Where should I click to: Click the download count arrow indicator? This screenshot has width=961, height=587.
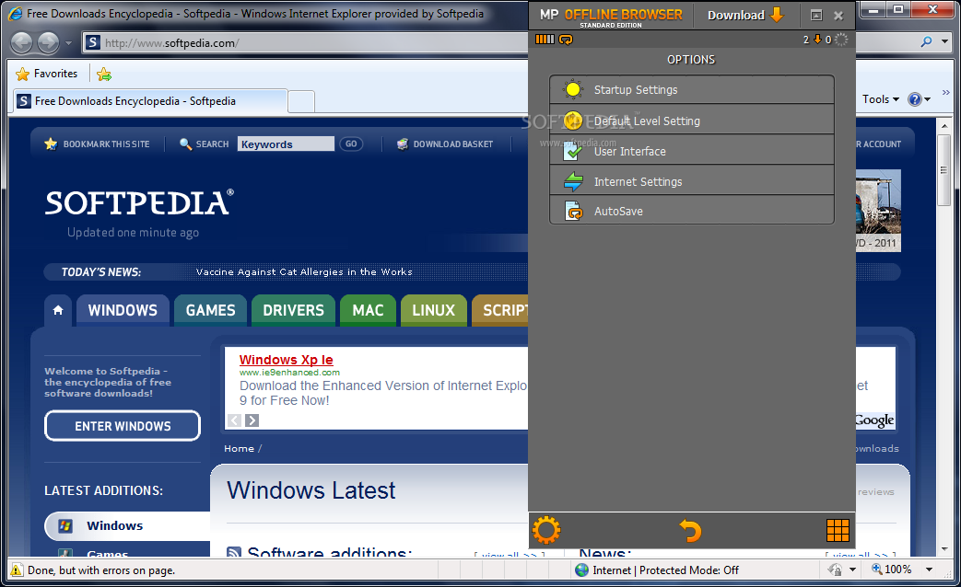(x=817, y=40)
